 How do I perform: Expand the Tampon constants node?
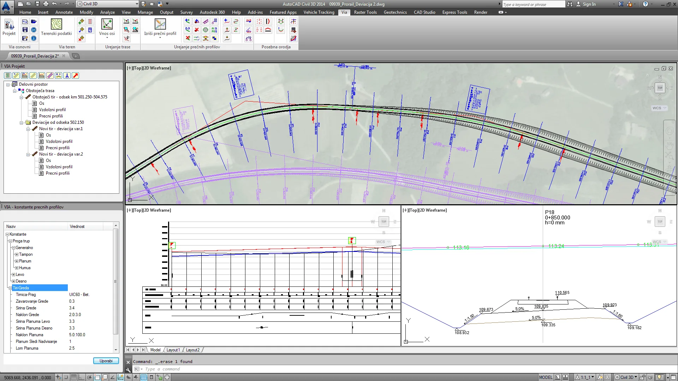coord(17,254)
